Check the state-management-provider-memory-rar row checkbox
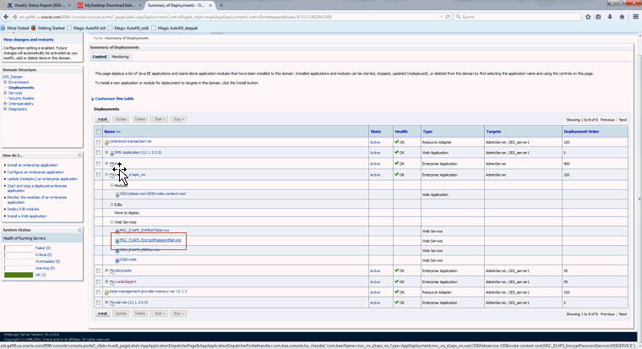This screenshot has width=642, height=349. pos(98,292)
